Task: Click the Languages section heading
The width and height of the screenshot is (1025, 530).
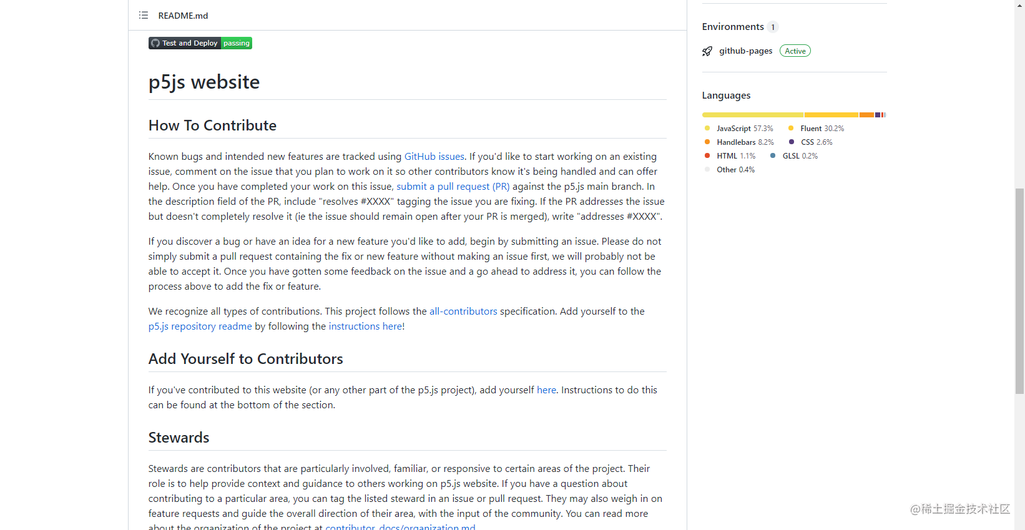Action: click(726, 96)
